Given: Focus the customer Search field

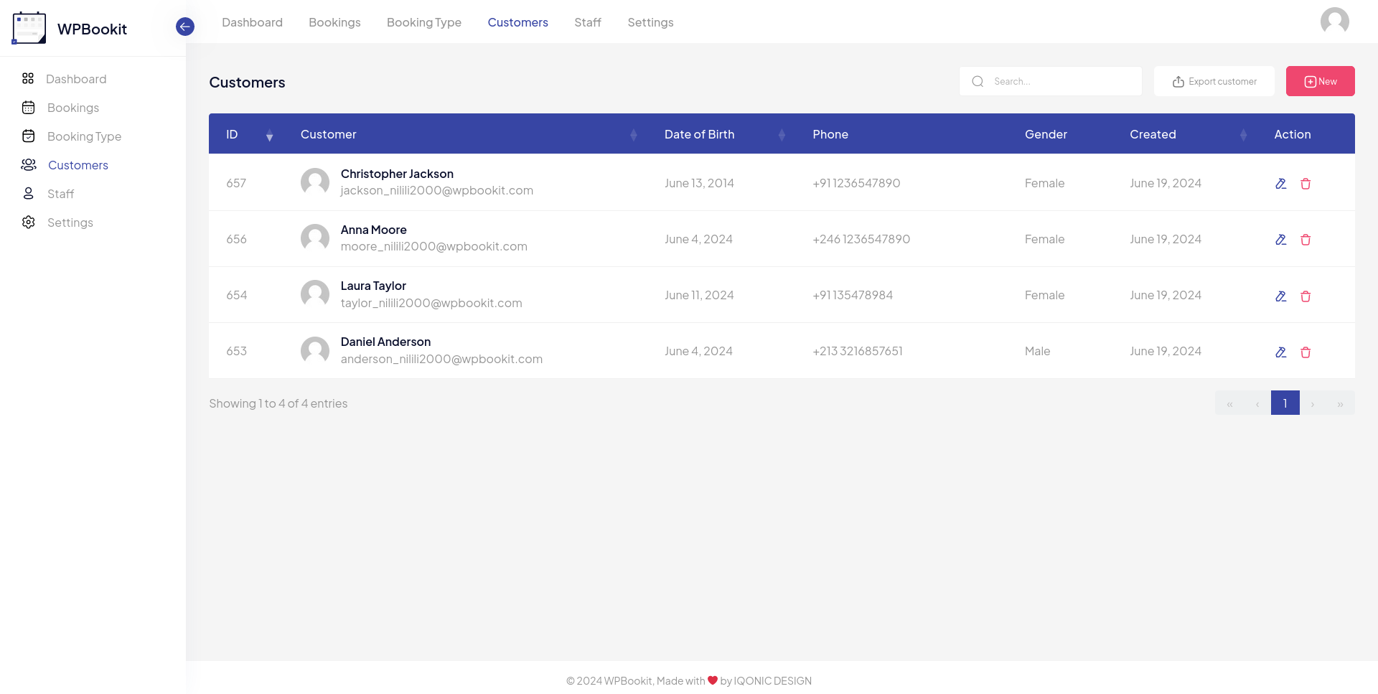Looking at the screenshot, I should tap(1050, 81).
